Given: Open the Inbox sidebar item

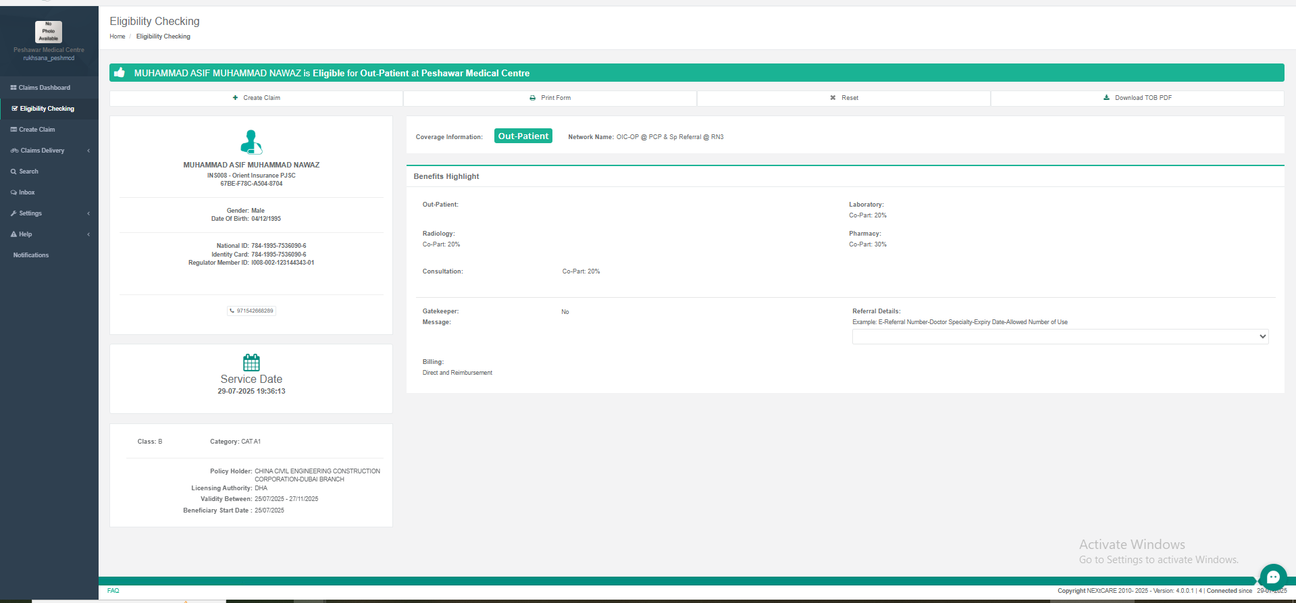Looking at the screenshot, I should coord(26,192).
